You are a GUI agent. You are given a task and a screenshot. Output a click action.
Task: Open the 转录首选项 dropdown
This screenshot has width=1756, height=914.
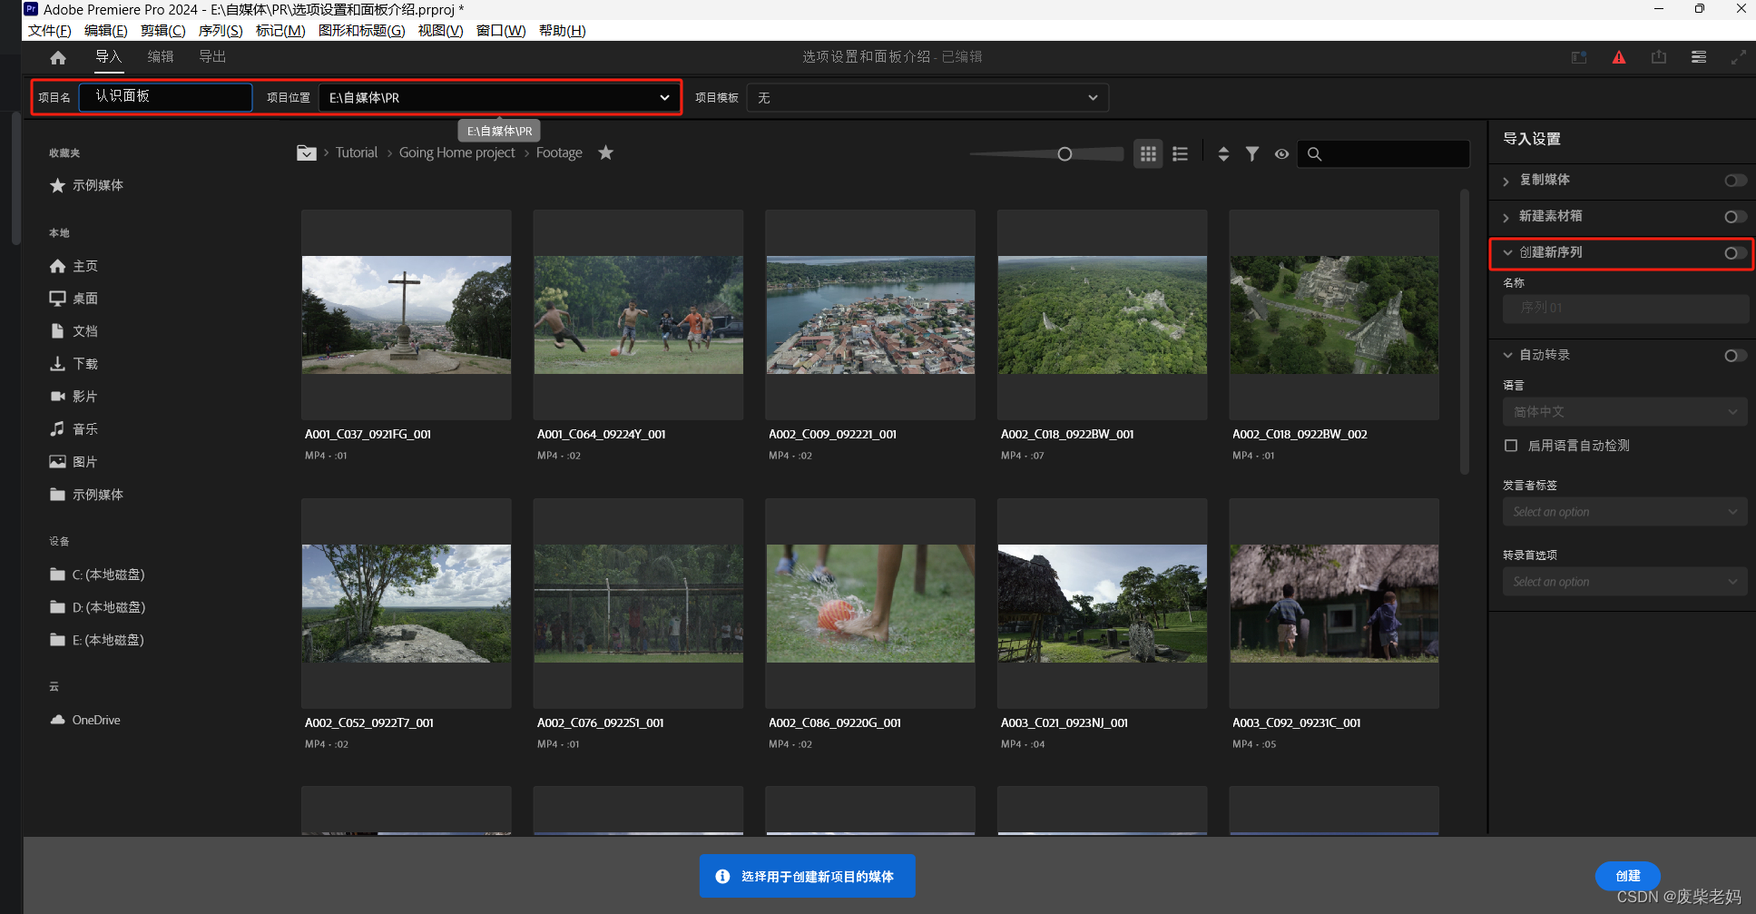(x=1625, y=582)
